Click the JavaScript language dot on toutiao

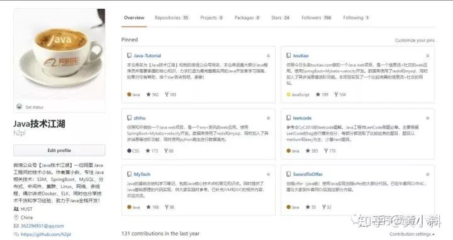(x=288, y=94)
